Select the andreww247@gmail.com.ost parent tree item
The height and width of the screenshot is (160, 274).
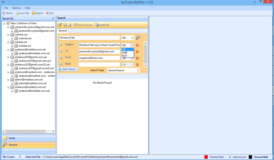coord(31,57)
